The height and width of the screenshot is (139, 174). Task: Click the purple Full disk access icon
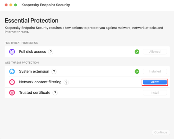click(x=12, y=52)
